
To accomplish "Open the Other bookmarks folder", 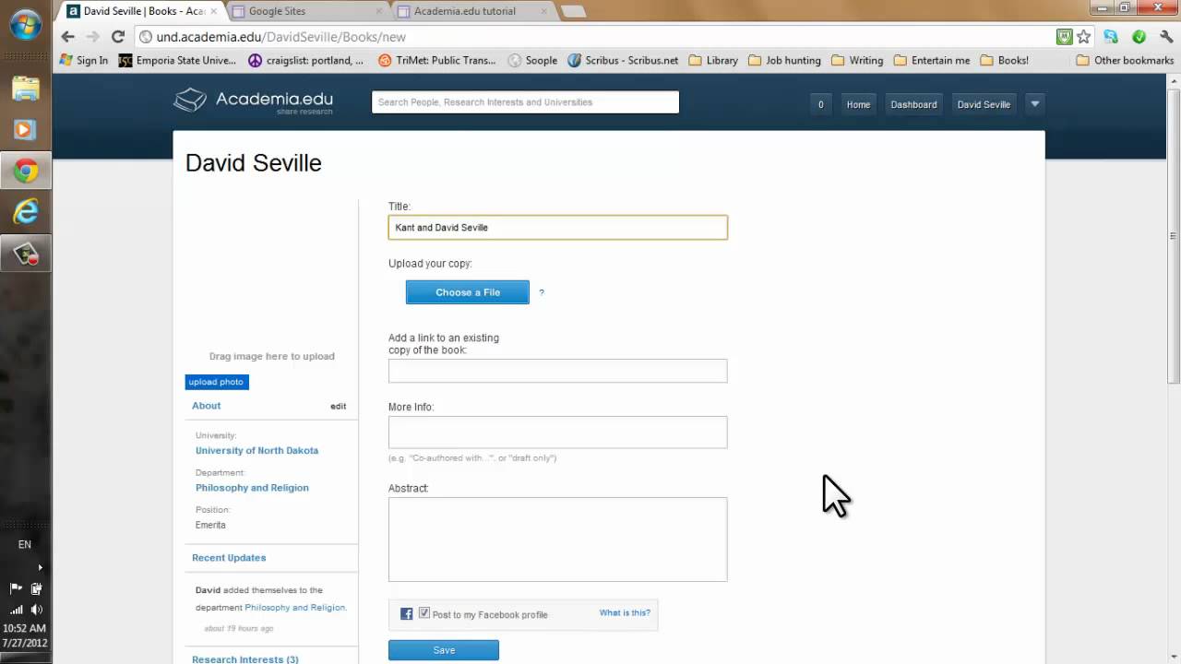I will click(1125, 60).
